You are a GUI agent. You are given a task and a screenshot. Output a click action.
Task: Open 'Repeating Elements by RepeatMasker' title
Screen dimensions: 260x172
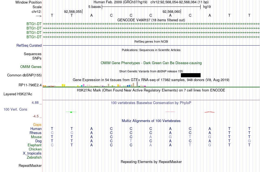(151, 162)
